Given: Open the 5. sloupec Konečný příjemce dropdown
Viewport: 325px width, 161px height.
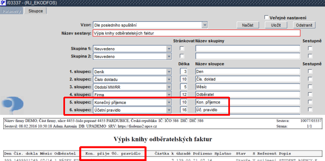Looking at the screenshot, I should [169, 102].
